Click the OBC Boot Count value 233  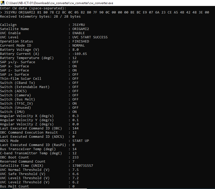pyautogui.click(x=75, y=157)
